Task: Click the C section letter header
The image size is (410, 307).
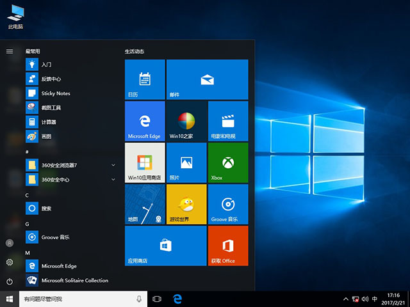Action: click(27, 195)
